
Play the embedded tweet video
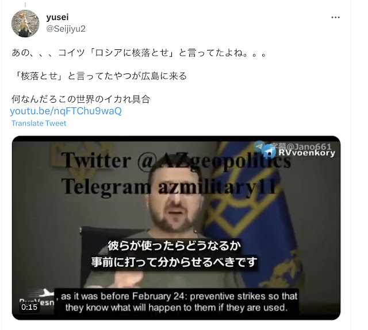[176, 228]
